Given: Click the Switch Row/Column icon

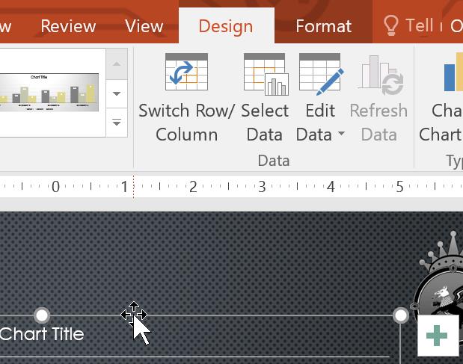Looking at the screenshot, I should coord(186,75).
